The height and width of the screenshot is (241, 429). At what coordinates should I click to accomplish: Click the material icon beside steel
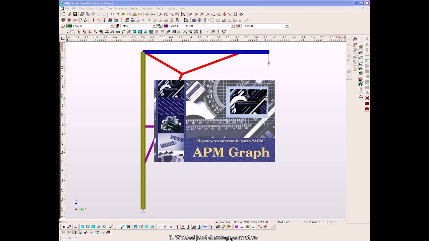coord(118,26)
